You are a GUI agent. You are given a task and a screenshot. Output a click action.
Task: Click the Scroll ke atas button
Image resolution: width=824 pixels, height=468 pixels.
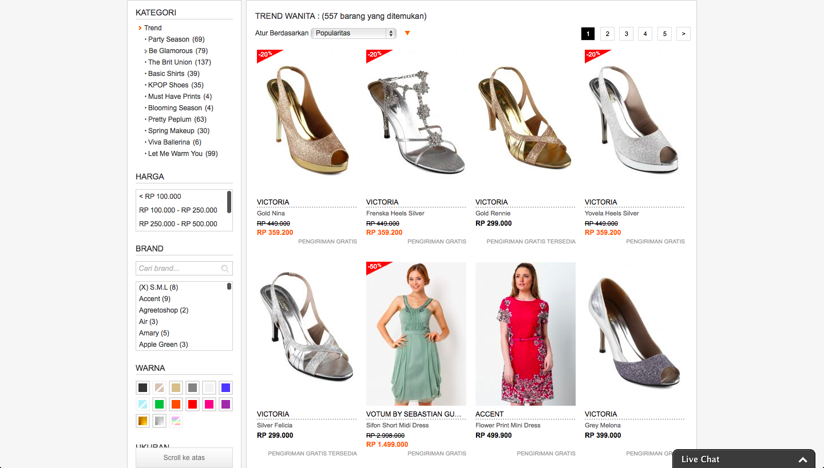coord(184,458)
